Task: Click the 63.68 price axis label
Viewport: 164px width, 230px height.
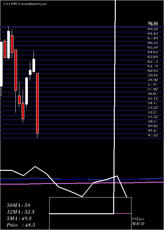Action: point(153,57)
